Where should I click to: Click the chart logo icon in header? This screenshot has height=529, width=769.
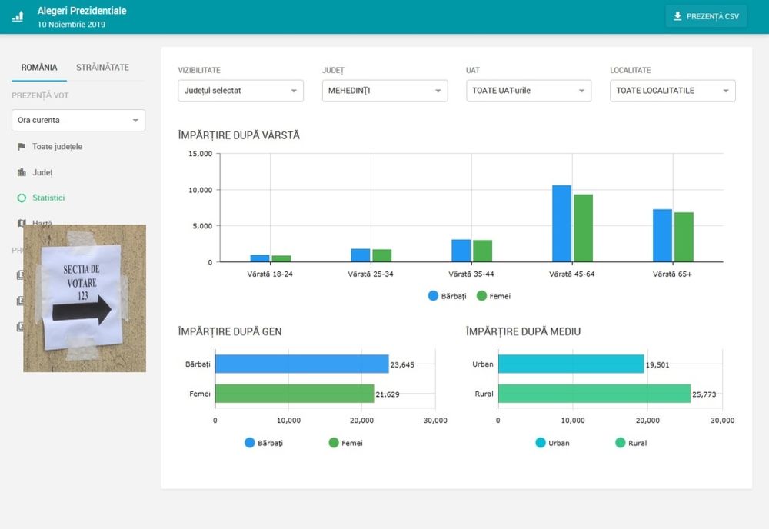click(x=18, y=17)
